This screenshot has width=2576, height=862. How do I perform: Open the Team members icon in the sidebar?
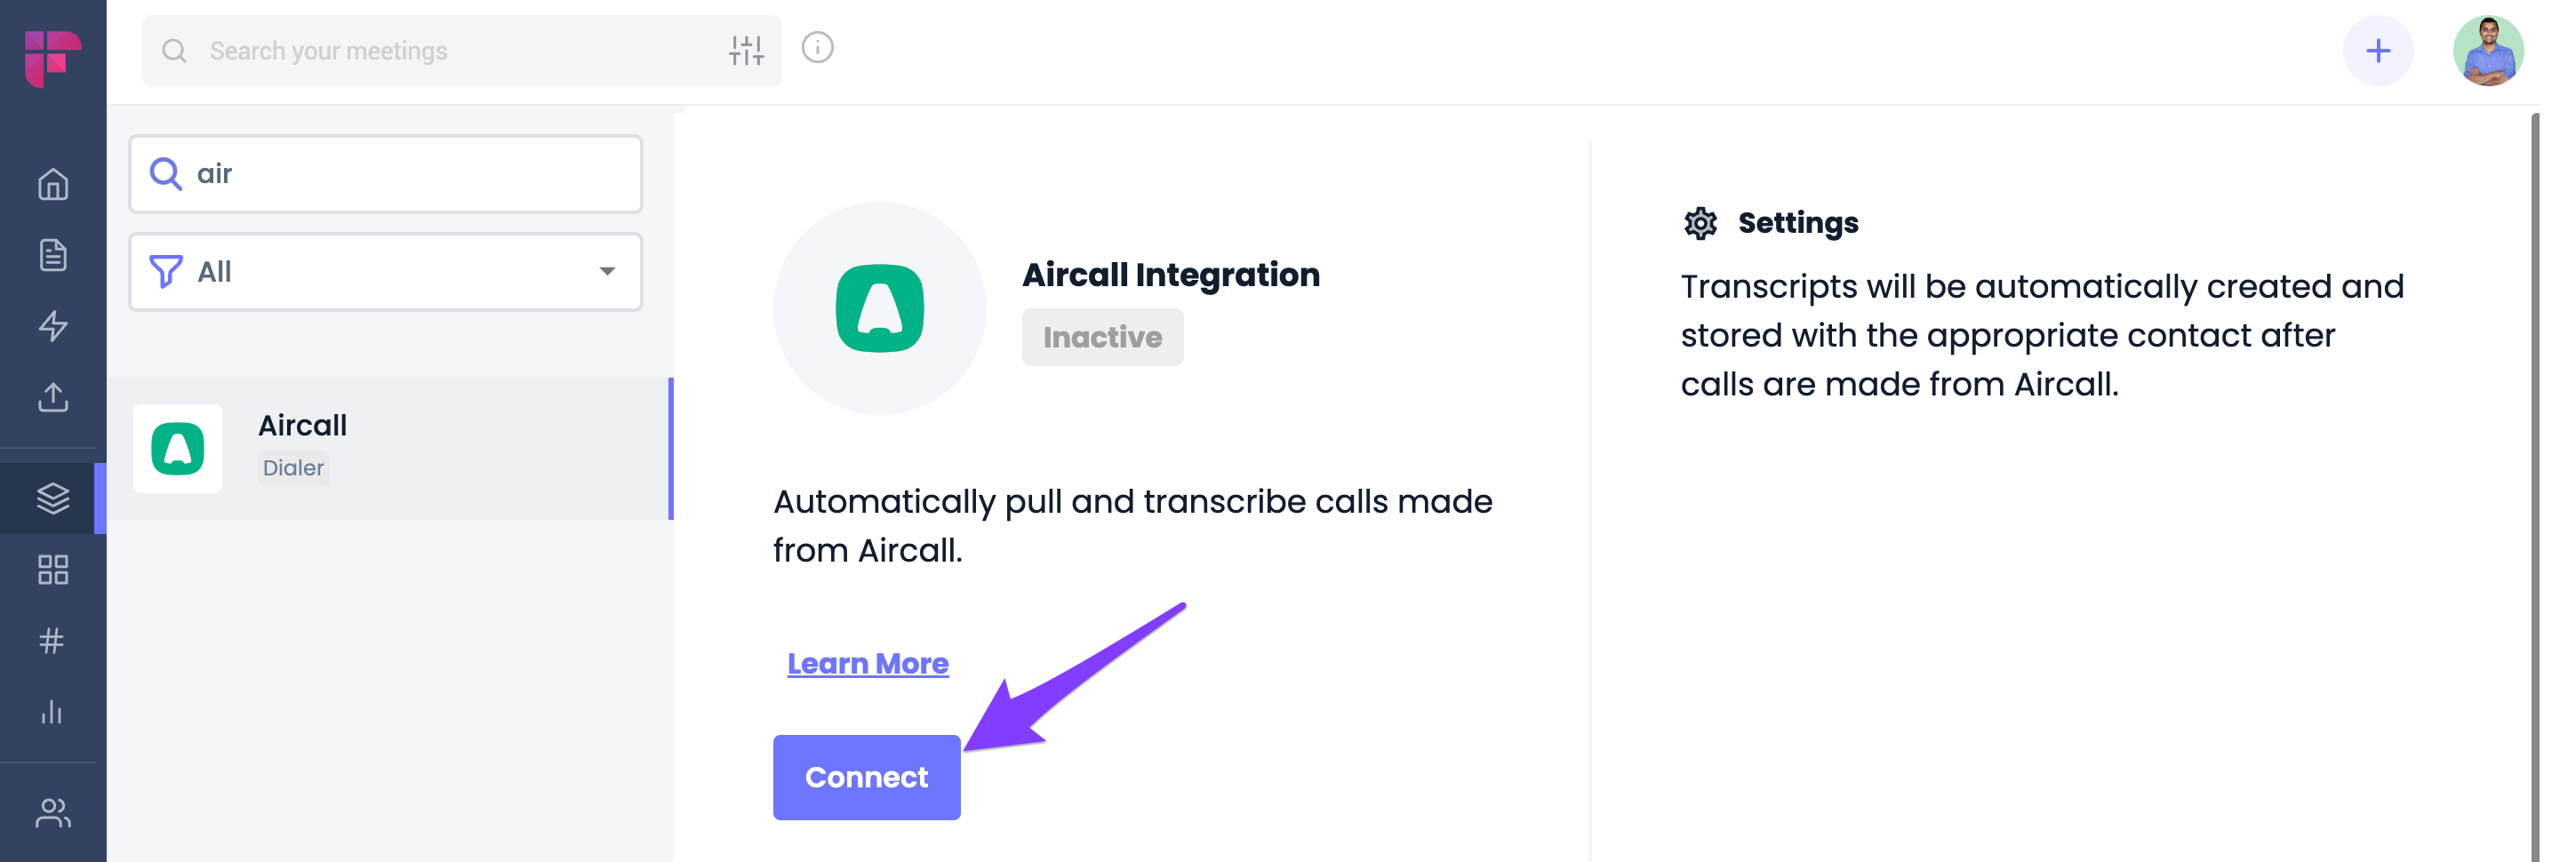53,813
